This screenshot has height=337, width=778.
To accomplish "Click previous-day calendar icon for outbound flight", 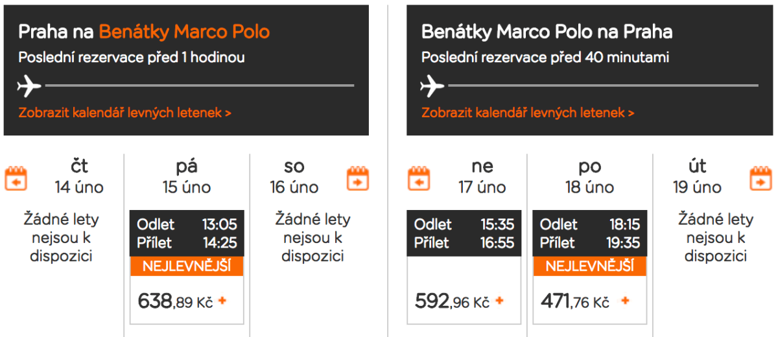I will [16, 178].
